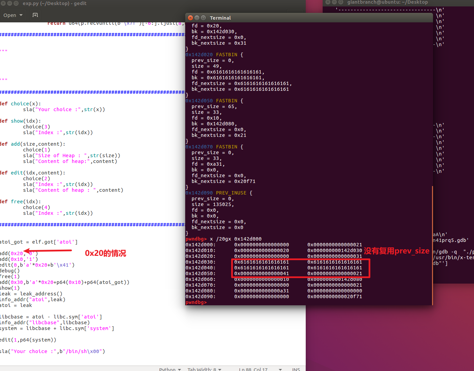Screen dimensions: 474x371
Task: Open the gedit Open recent files button
Action: coord(13,15)
